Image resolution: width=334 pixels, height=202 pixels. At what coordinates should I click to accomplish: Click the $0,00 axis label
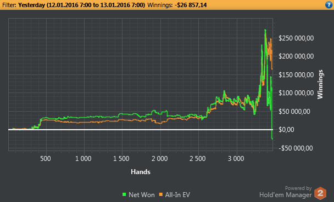(287, 129)
